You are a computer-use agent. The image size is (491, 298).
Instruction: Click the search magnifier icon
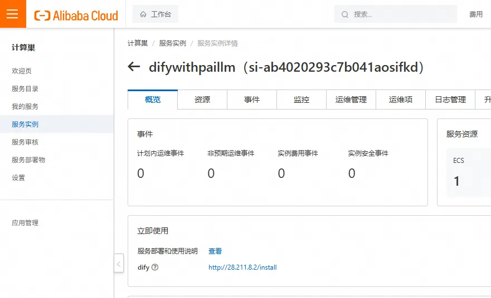pos(345,14)
